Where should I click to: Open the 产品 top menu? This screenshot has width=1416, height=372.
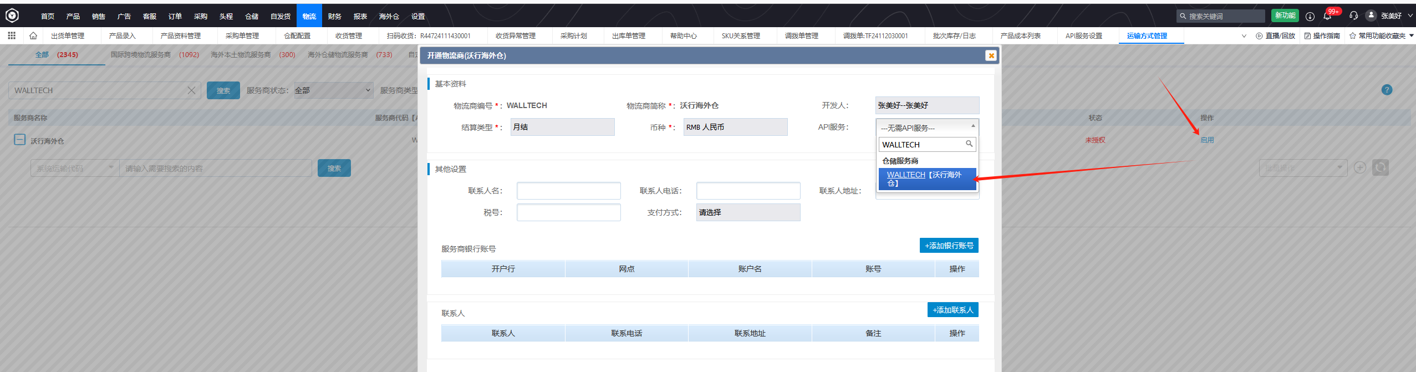73,16
